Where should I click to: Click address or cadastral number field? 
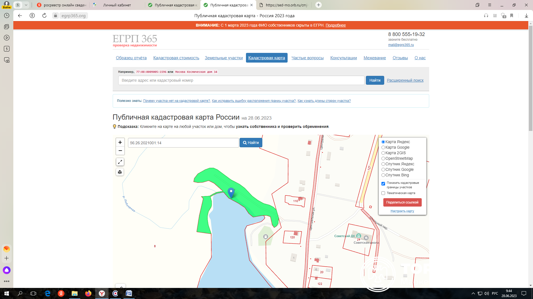pos(241,80)
